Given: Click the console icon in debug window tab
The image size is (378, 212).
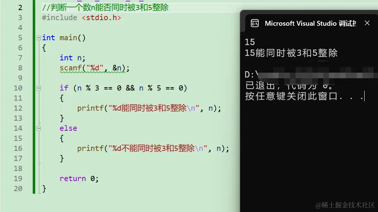Looking at the screenshot, I should click(255, 23).
